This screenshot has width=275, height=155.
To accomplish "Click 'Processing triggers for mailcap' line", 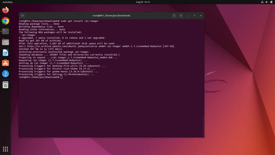I will (x=56, y=74).
